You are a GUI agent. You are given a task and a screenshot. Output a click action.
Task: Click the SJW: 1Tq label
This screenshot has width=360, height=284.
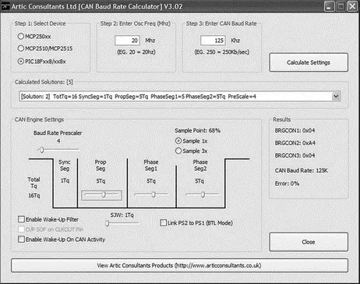(x=122, y=215)
